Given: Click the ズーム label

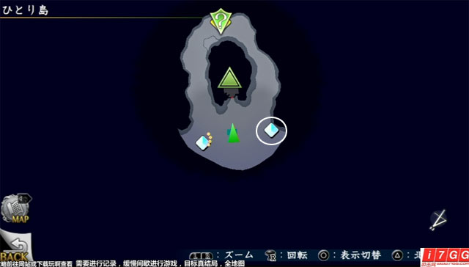Looking at the screenshot, I should click(x=239, y=255).
